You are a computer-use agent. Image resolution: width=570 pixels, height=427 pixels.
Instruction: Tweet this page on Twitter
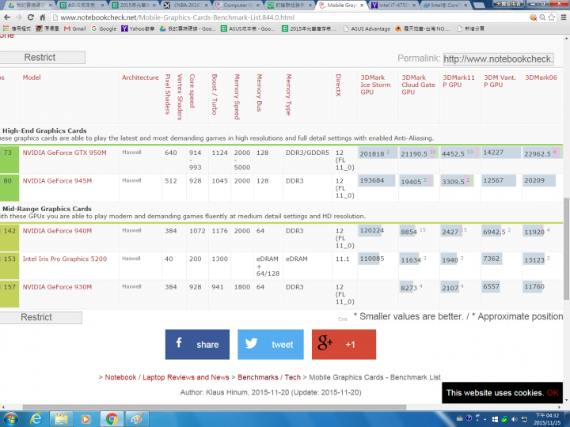(271, 345)
